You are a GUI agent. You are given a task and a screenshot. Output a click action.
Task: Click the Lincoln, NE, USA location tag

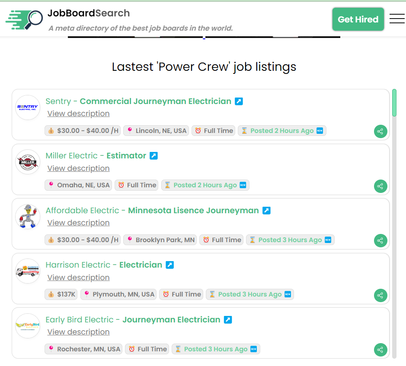click(x=156, y=131)
